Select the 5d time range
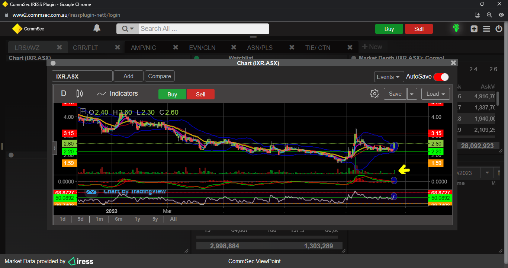Screen dimensions: 508x268 coord(80,219)
